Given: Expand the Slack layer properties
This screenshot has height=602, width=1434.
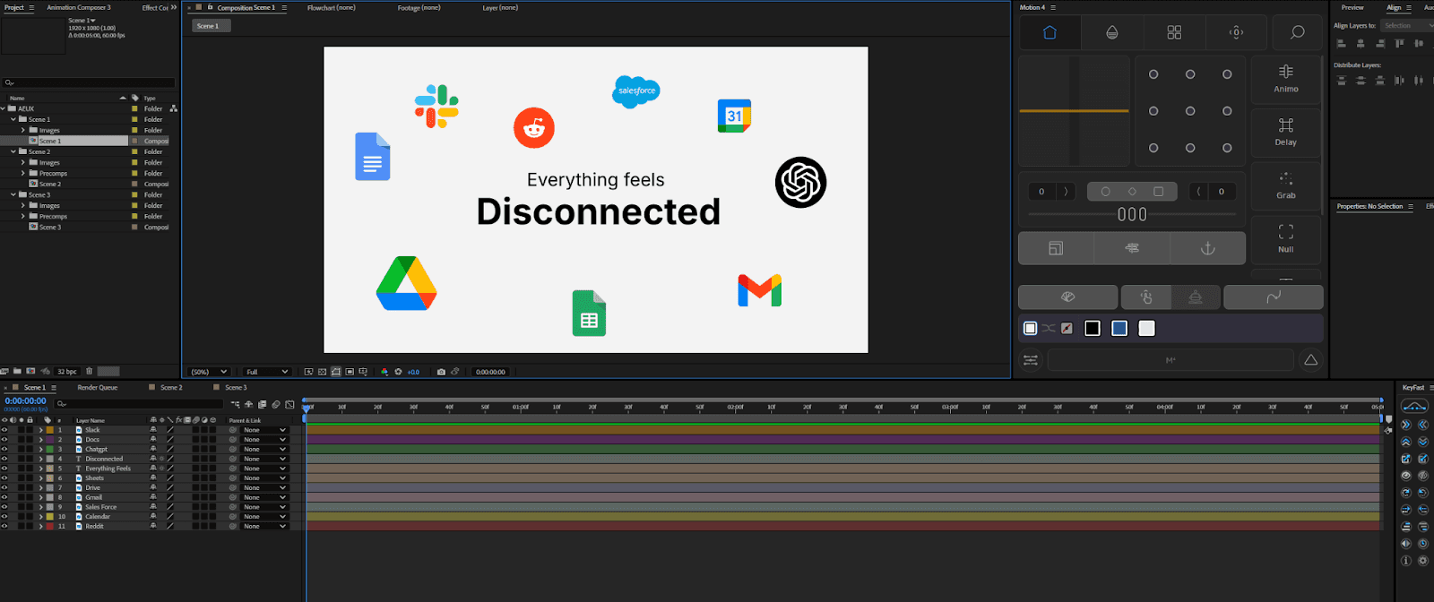Looking at the screenshot, I should click(40, 430).
